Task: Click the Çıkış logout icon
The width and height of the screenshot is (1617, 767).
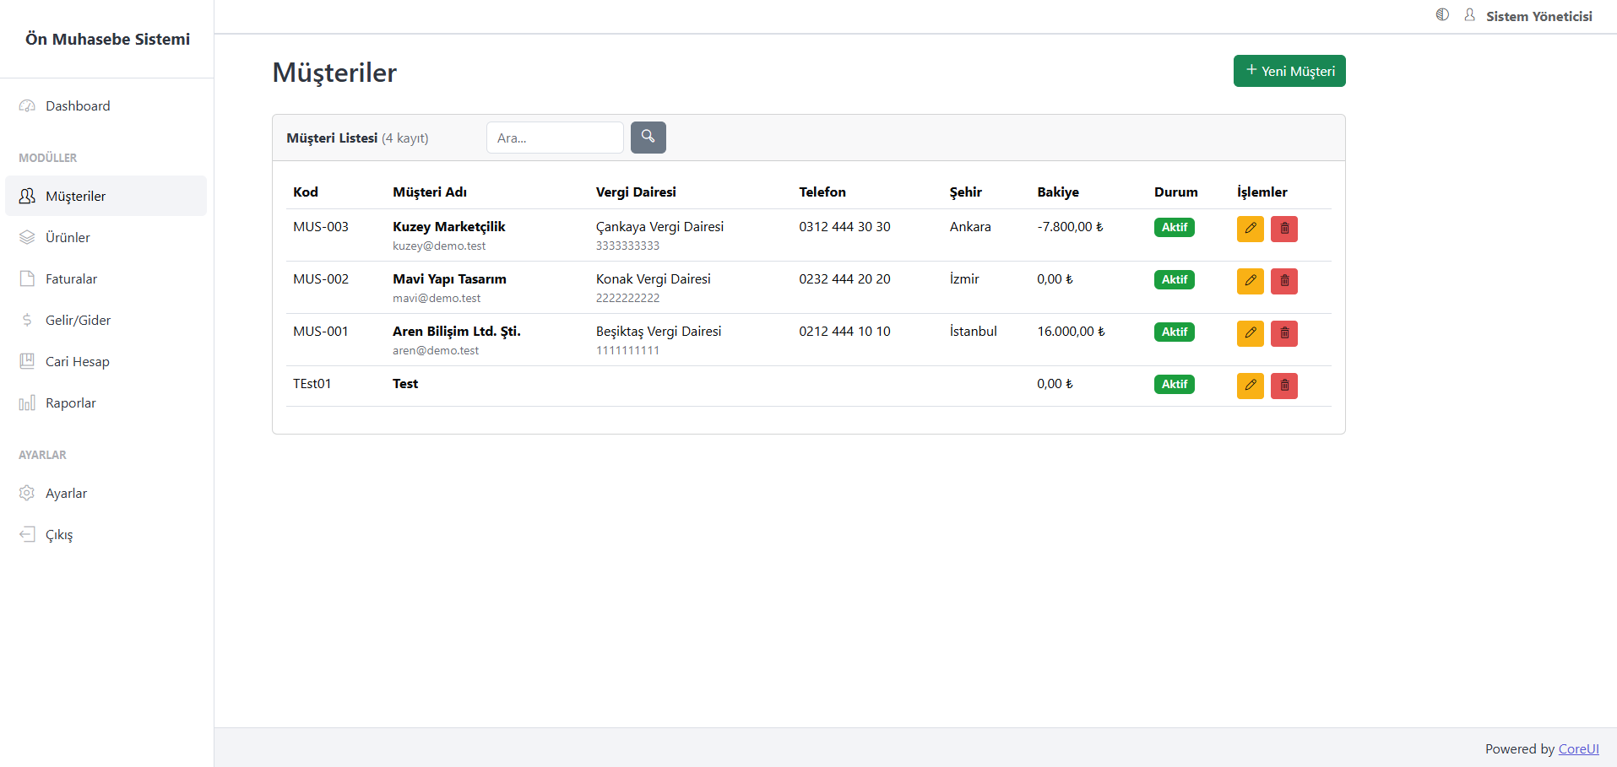Action: [27, 534]
